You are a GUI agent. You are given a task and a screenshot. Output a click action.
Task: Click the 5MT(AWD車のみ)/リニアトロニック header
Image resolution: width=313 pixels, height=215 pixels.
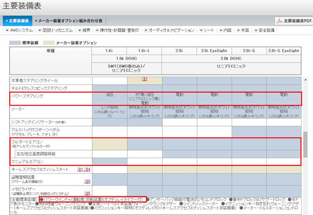126,68
